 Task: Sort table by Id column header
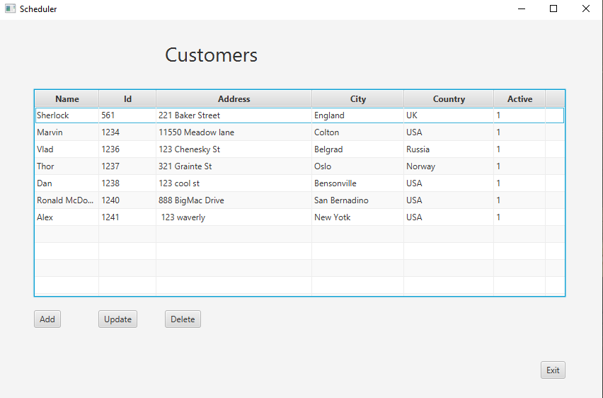(x=127, y=99)
